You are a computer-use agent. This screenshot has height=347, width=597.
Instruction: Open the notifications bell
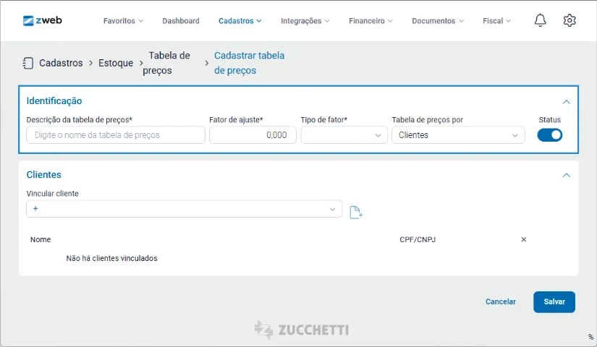540,20
